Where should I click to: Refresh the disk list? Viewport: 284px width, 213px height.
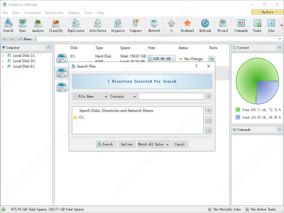[205, 26]
